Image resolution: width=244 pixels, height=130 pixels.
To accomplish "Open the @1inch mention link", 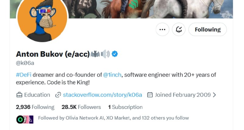I will pyautogui.click(x=112, y=75).
